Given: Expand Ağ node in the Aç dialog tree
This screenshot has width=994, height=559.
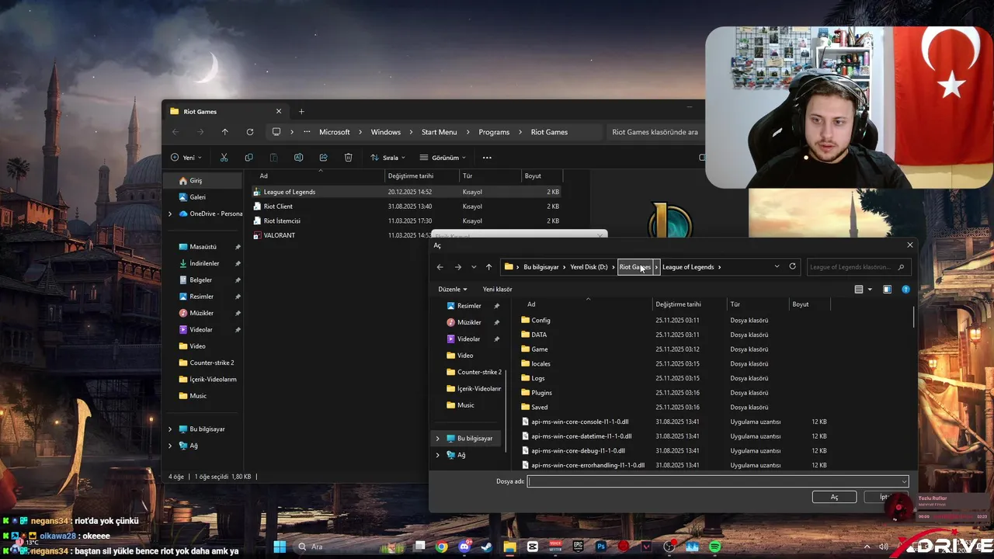Looking at the screenshot, I should [437, 455].
